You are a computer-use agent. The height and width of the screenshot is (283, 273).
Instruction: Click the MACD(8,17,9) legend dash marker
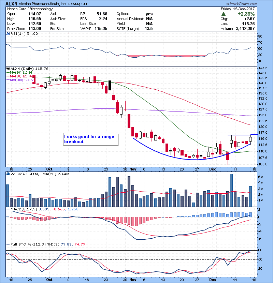(8, 209)
